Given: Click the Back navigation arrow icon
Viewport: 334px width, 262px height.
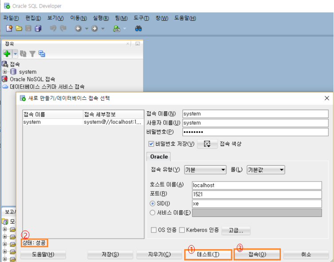Looking at the screenshot, I should (x=78, y=28).
